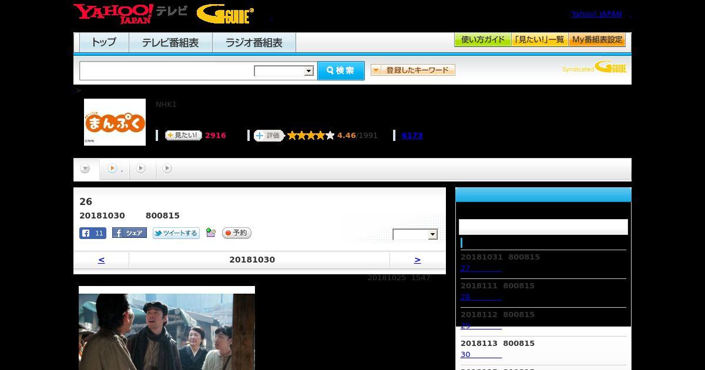
Task: Open the トップ tab
Action: (104, 43)
